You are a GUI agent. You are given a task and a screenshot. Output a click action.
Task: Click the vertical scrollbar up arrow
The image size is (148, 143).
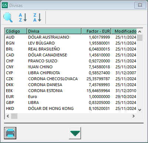click(x=139, y=32)
